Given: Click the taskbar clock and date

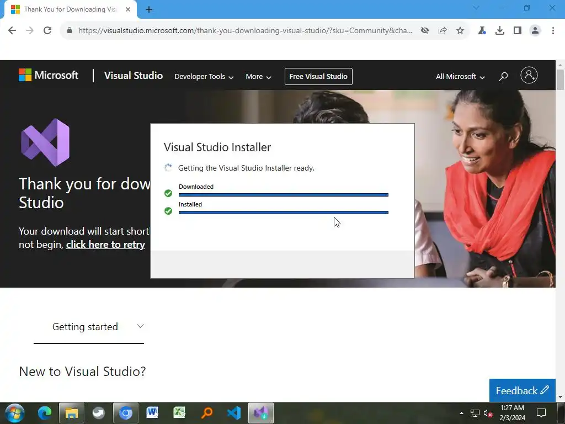Looking at the screenshot, I should (x=512, y=413).
